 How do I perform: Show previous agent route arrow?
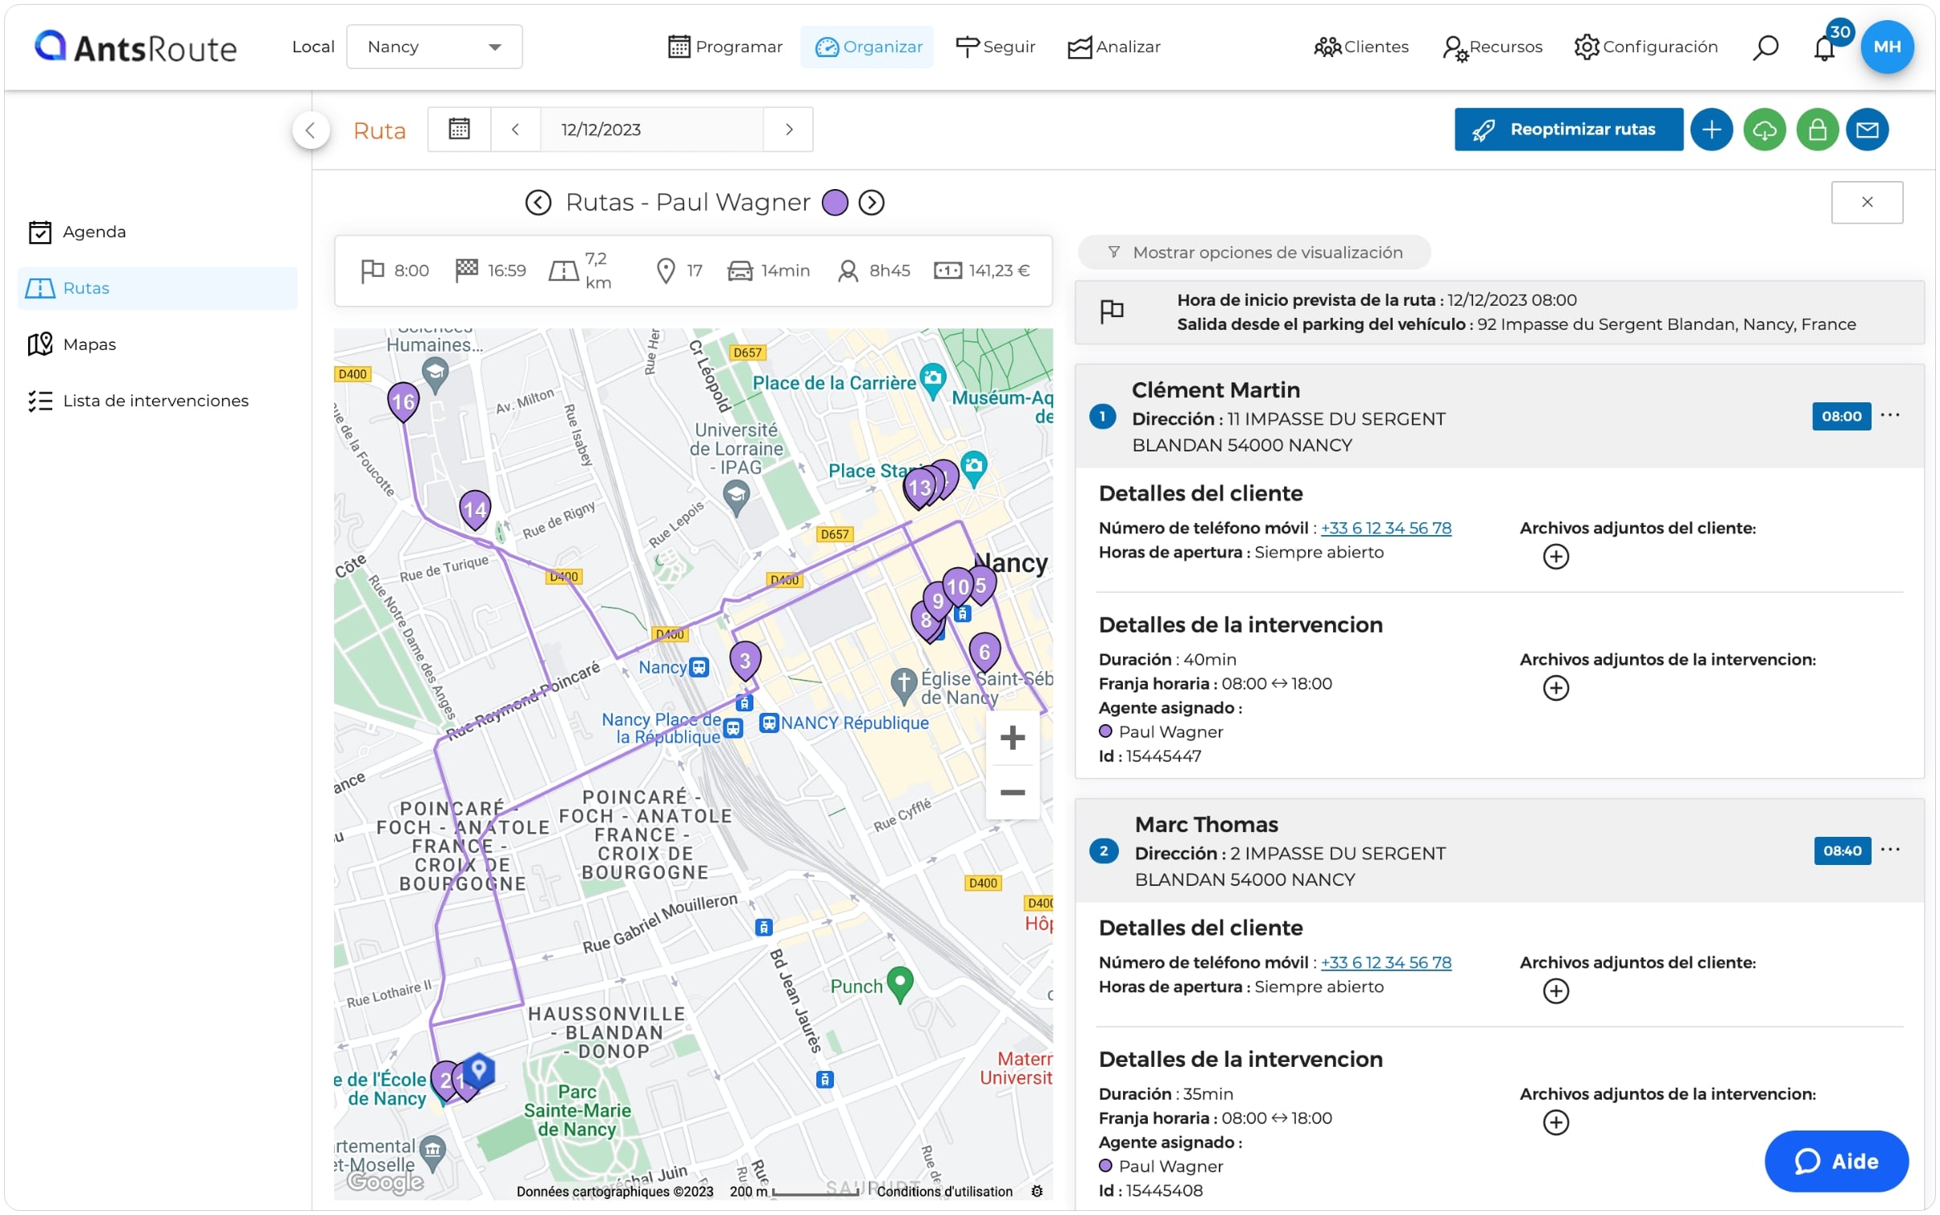click(x=539, y=202)
